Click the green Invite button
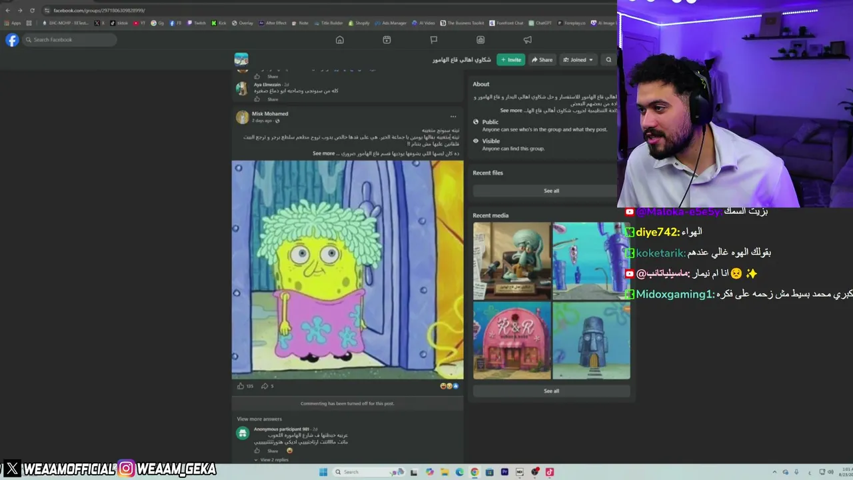 511,60
